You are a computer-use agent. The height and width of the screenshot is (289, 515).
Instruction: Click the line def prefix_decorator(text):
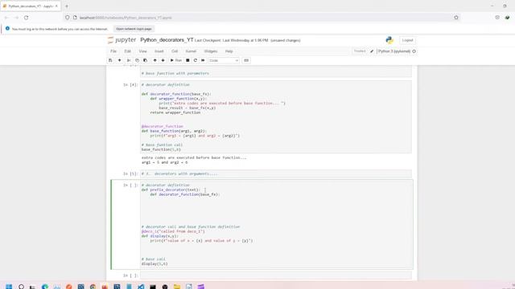[x=171, y=189]
